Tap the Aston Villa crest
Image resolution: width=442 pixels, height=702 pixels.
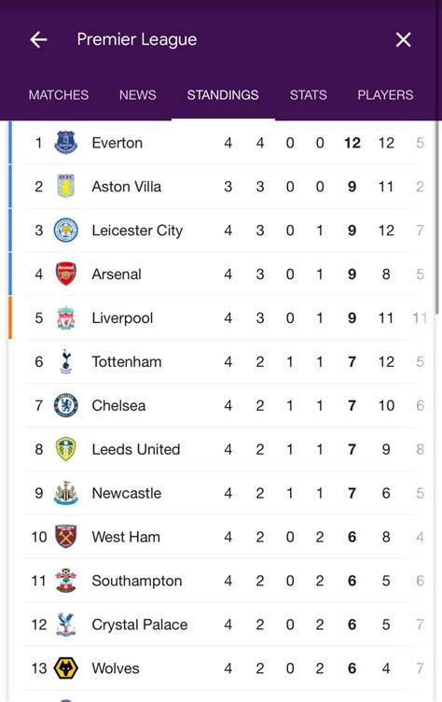pos(66,187)
